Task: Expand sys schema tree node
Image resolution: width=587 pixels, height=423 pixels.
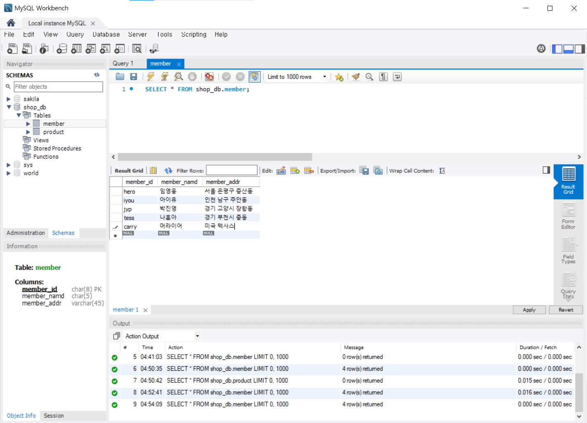Action: point(8,165)
